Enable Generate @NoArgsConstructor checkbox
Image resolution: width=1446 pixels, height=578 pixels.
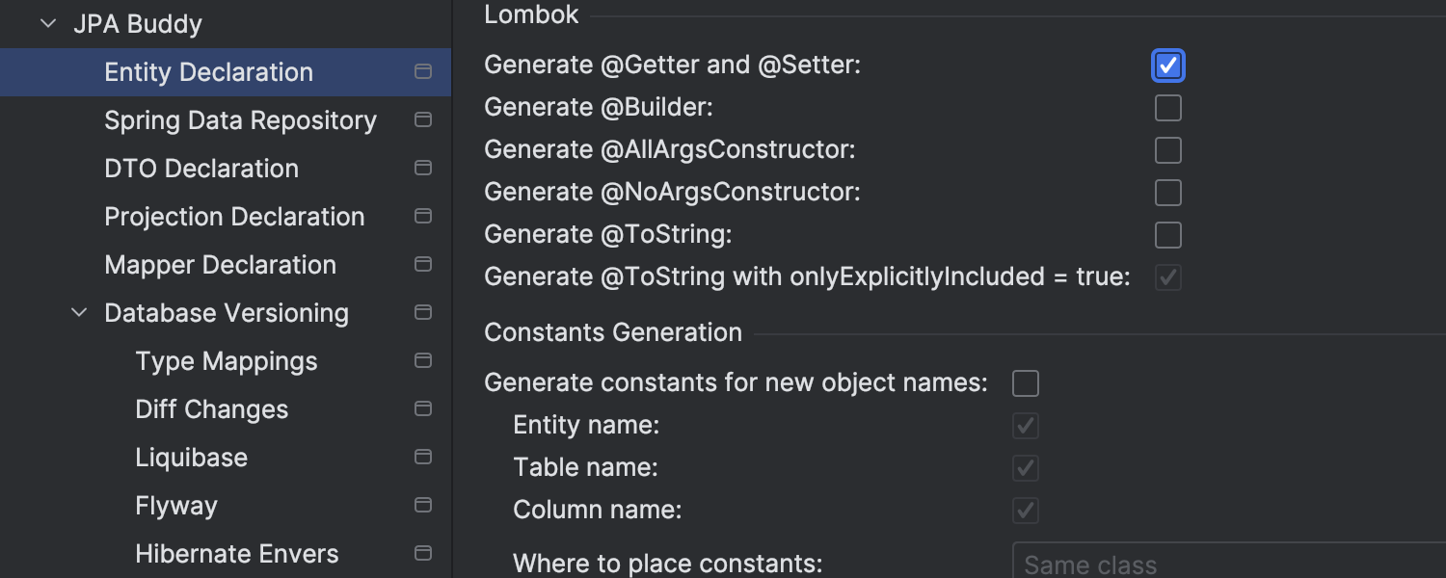(x=1167, y=193)
